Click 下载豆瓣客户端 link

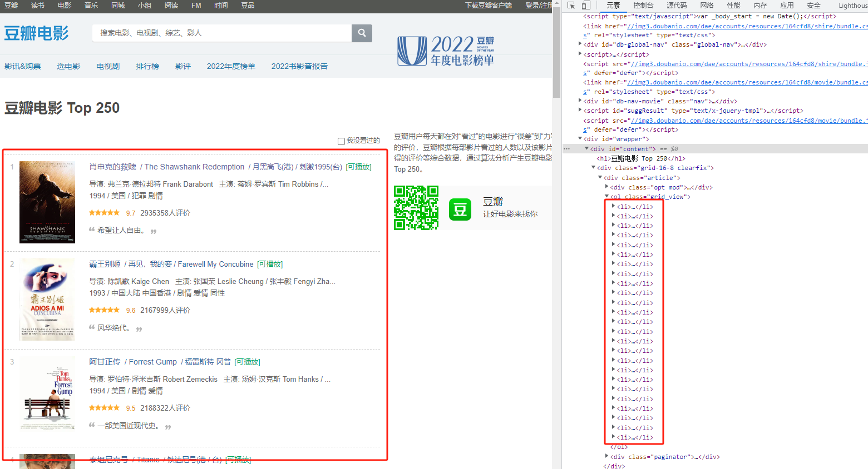pos(489,6)
